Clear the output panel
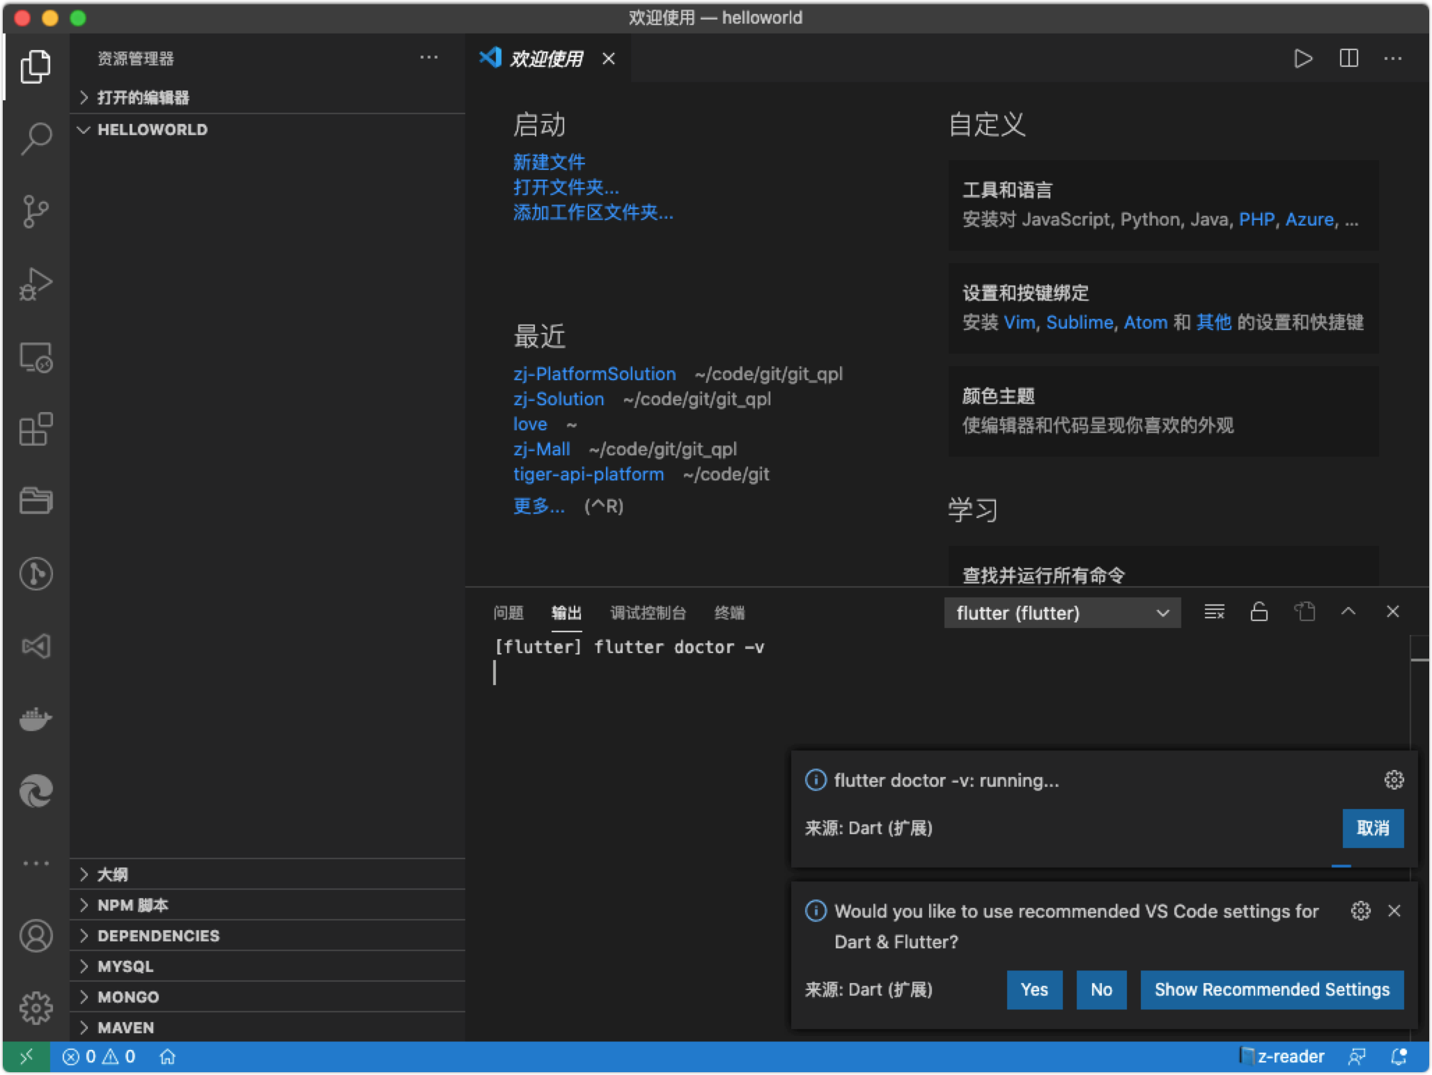The image size is (1432, 1075). [x=1214, y=612]
